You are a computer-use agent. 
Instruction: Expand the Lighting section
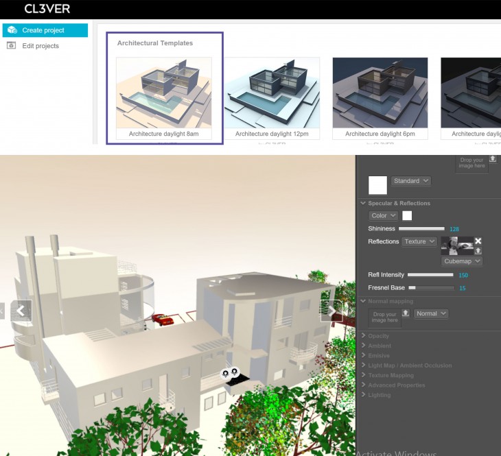(x=379, y=395)
